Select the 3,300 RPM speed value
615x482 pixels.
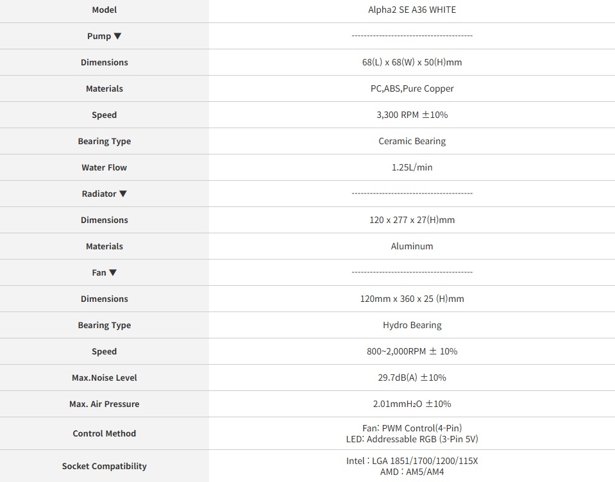point(412,115)
